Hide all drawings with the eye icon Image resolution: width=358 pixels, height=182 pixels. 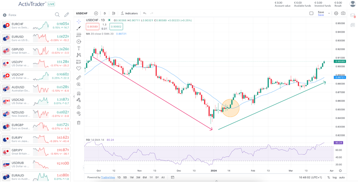79,113
